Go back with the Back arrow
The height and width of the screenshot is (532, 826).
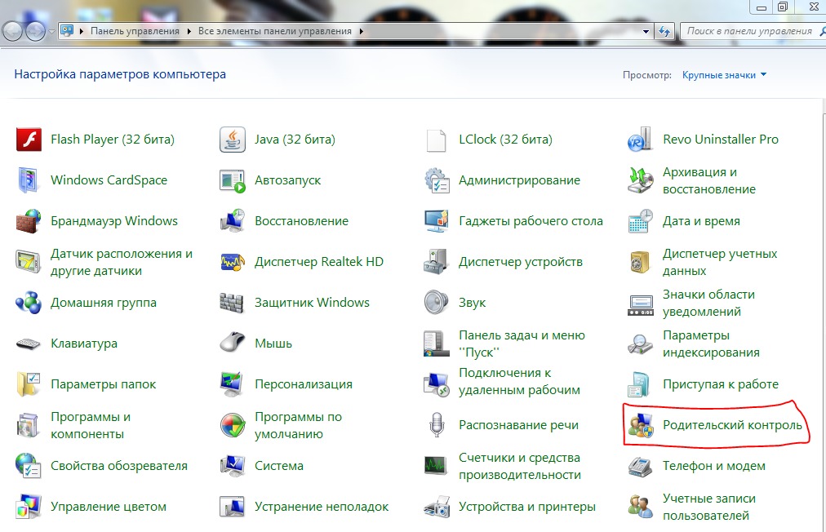pos(12,32)
